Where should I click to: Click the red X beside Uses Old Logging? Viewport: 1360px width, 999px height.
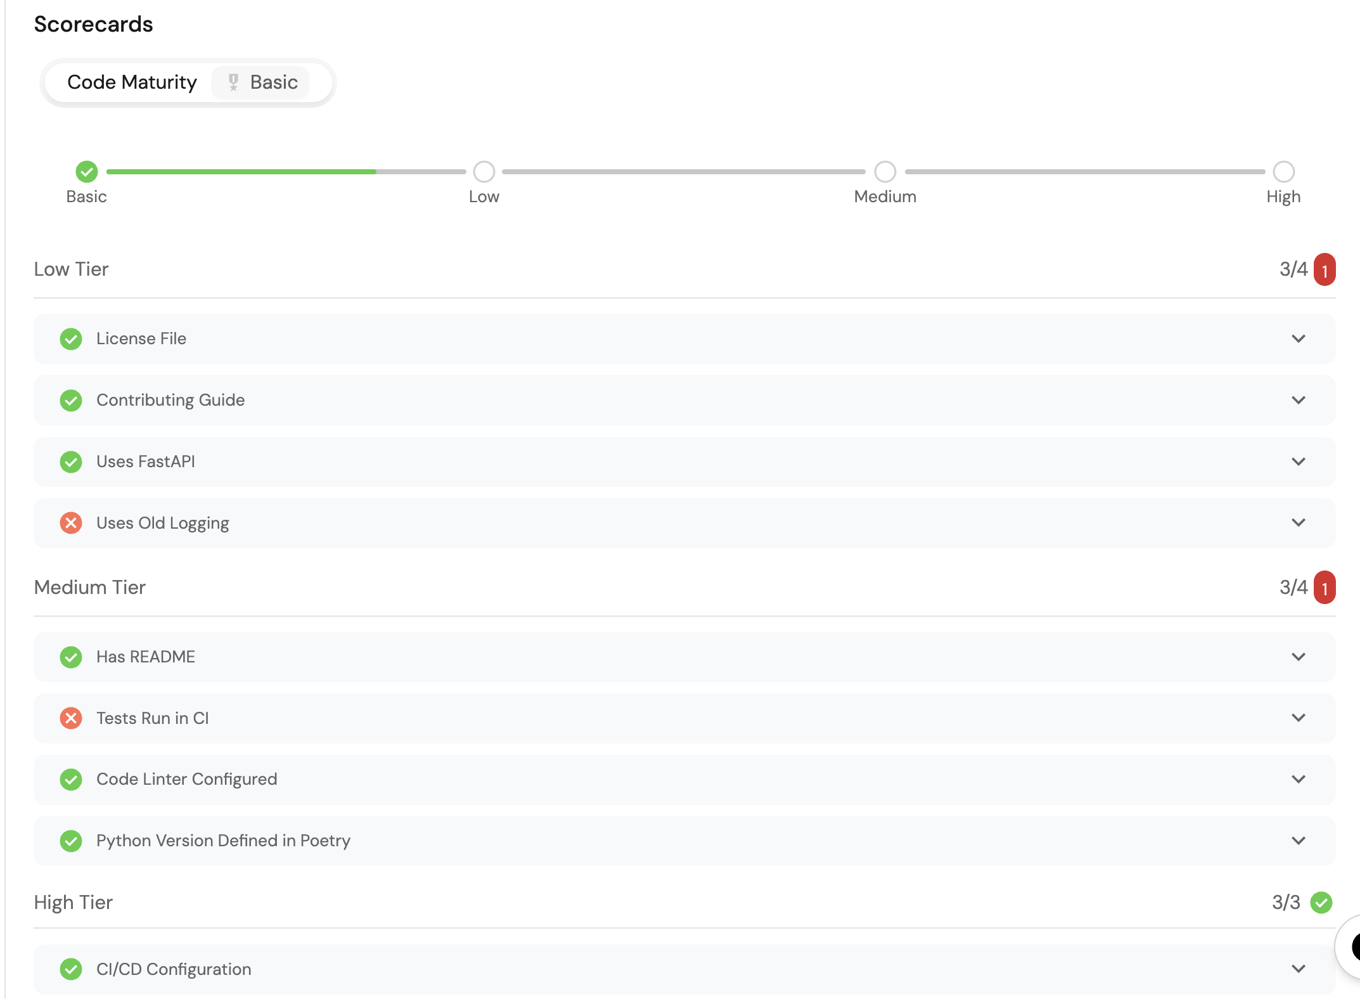tap(71, 523)
